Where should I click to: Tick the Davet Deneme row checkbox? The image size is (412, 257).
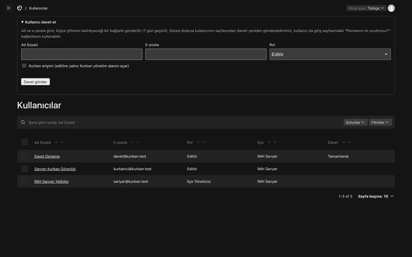pos(24,156)
